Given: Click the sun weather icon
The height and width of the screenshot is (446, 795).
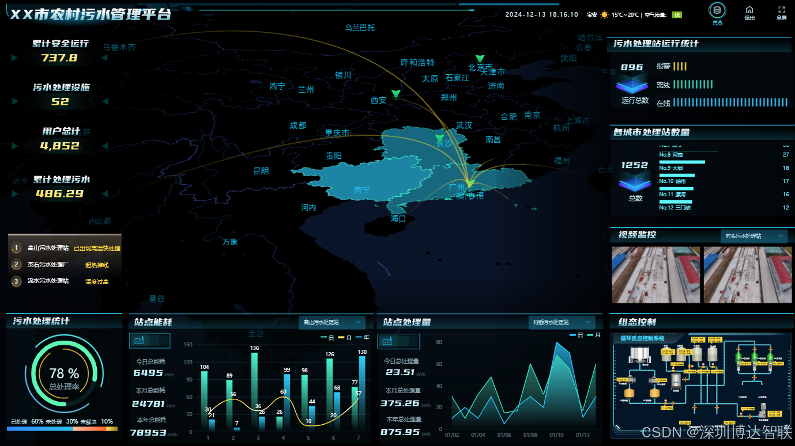Looking at the screenshot, I should pyautogui.click(x=604, y=15).
